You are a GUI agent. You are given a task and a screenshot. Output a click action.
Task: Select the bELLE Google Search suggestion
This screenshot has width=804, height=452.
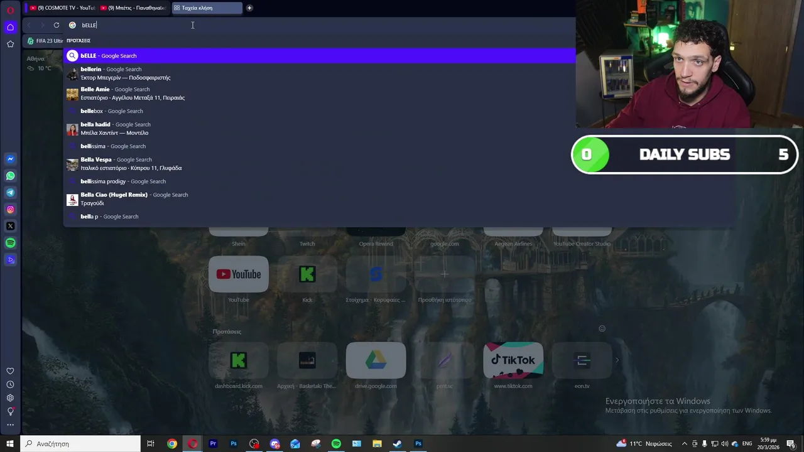[x=319, y=56]
